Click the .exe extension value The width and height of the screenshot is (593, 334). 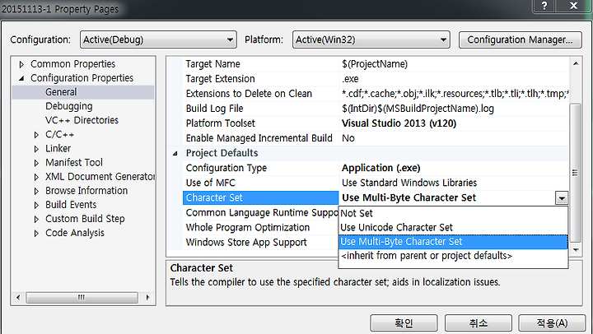[350, 79]
